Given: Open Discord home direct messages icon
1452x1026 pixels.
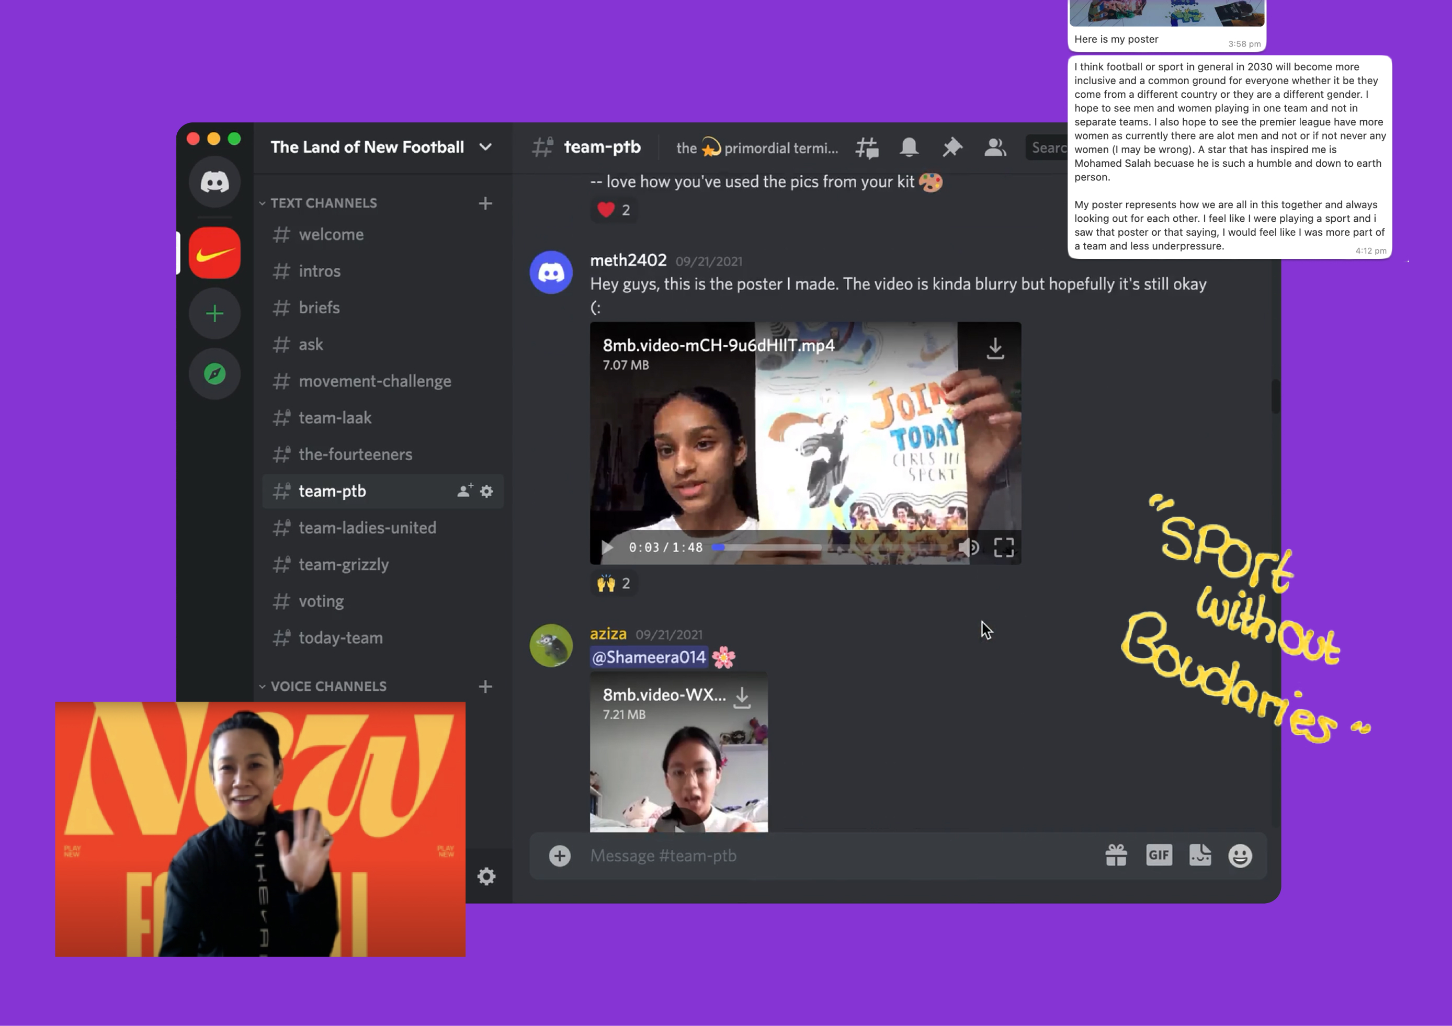Looking at the screenshot, I should coord(214,182).
